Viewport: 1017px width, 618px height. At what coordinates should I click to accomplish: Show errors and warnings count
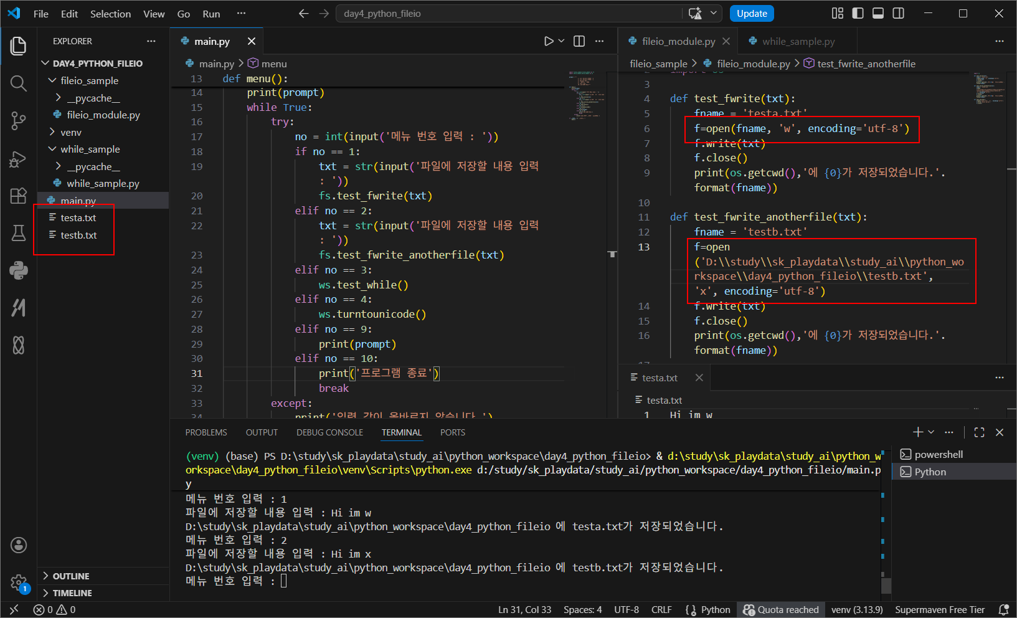point(54,610)
